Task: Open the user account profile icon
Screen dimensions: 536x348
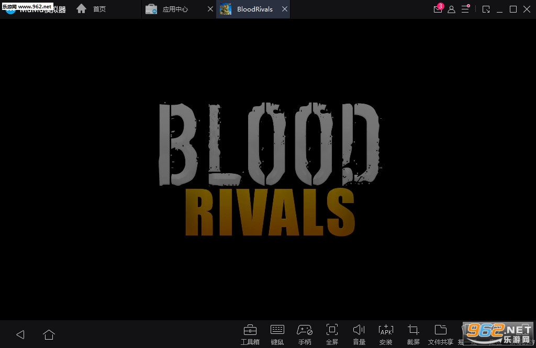Action: pos(451,9)
